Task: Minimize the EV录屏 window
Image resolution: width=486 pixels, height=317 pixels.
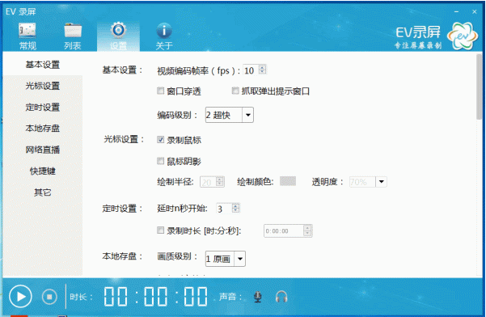Action: (x=457, y=12)
